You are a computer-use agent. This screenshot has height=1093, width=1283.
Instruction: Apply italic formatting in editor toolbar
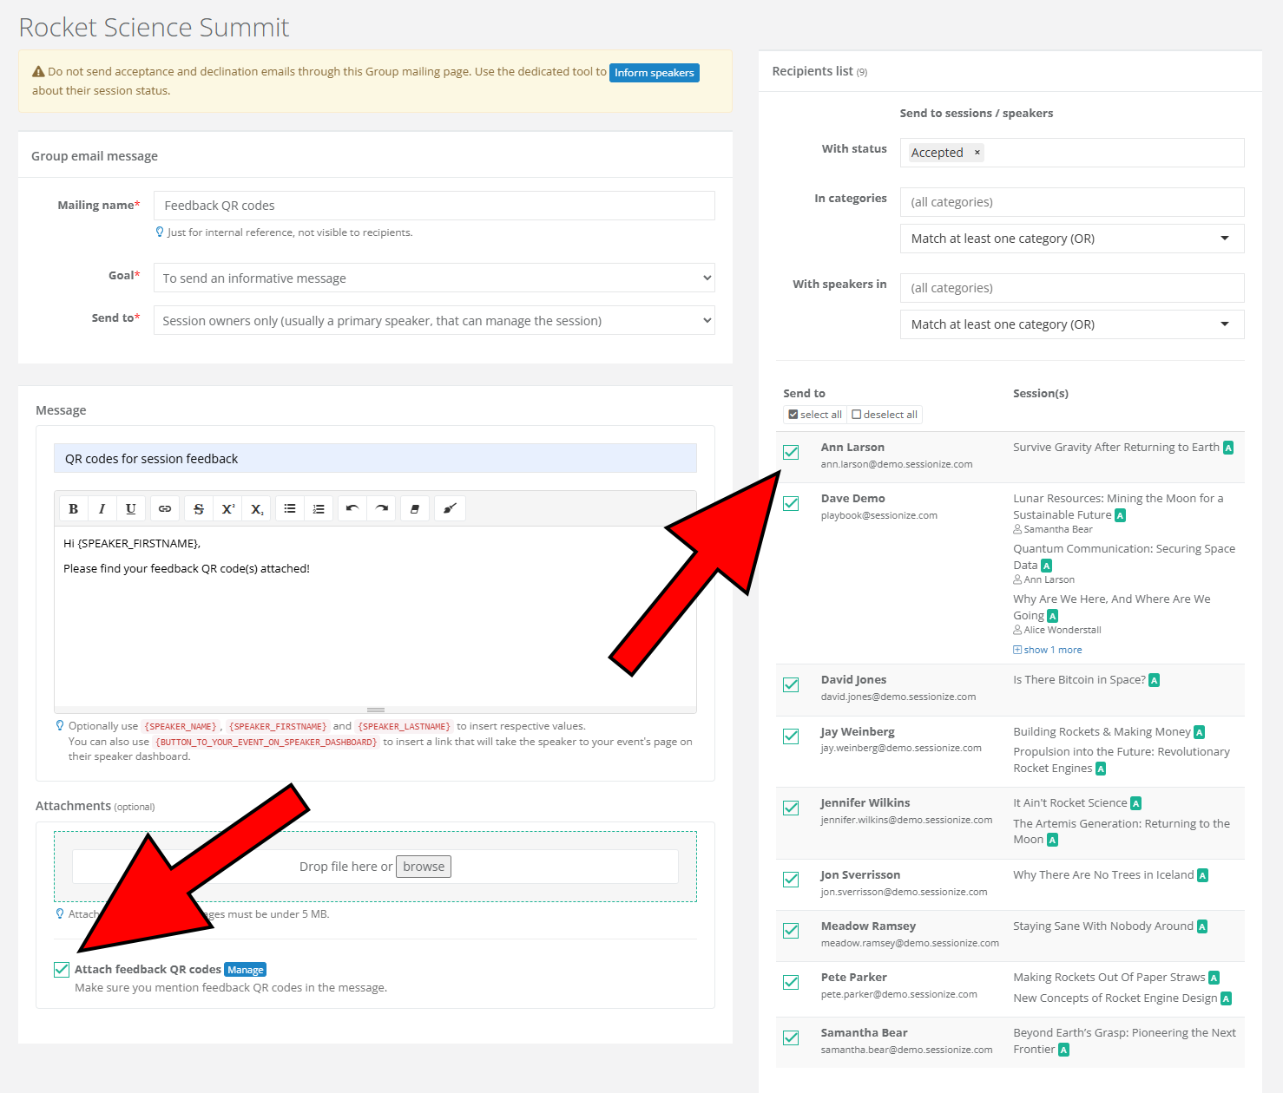pyautogui.click(x=102, y=509)
